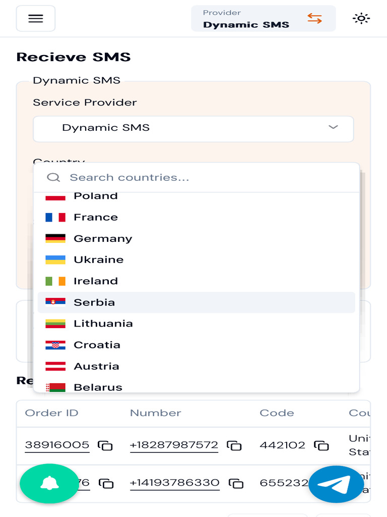
Task: Select Ireland in the country list
Action: [x=196, y=281]
